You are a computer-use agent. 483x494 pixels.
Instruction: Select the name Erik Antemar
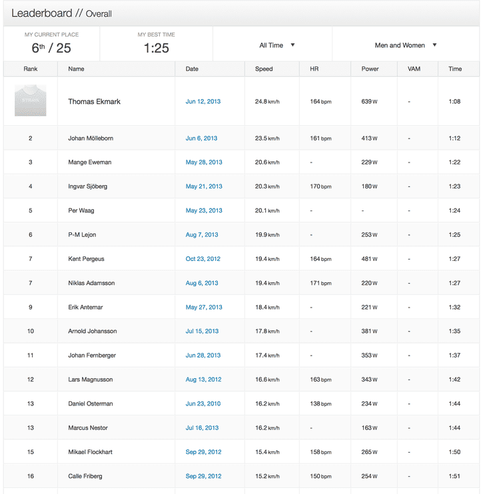[x=85, y=307]
